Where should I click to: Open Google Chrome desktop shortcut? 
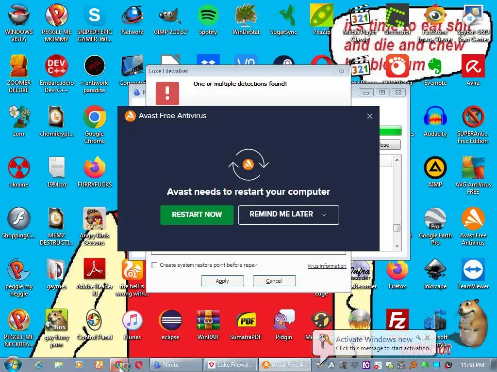pos(95,124)
